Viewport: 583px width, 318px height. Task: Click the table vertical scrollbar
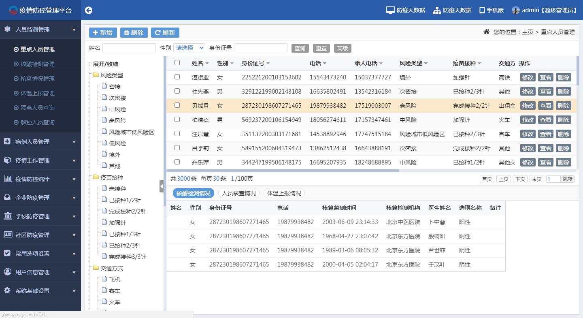[x=578, y=71]
